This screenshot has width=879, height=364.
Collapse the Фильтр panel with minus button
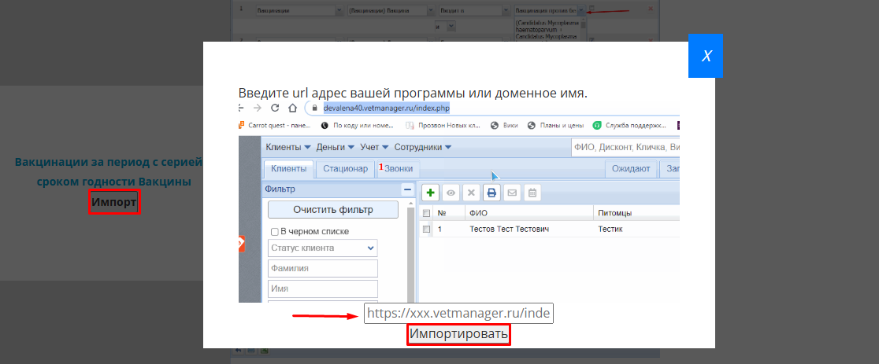[407, 189]
